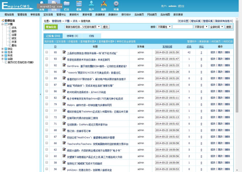Click the page icon beside 资讯
Image resolution: width=242 pixels, height=172 pixels.
(10, 27)
